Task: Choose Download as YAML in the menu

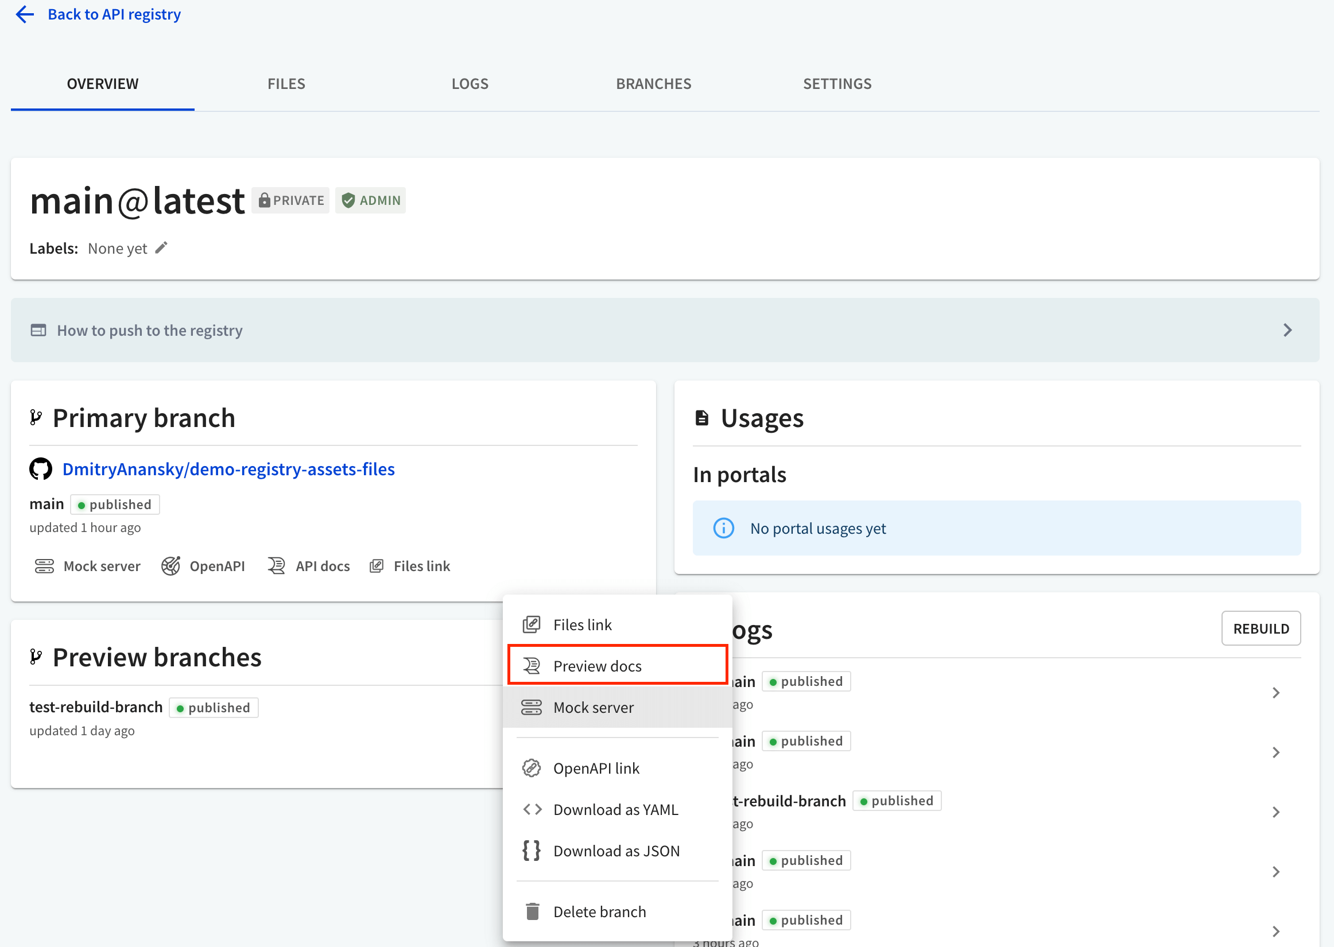Action: click(618, 809)
